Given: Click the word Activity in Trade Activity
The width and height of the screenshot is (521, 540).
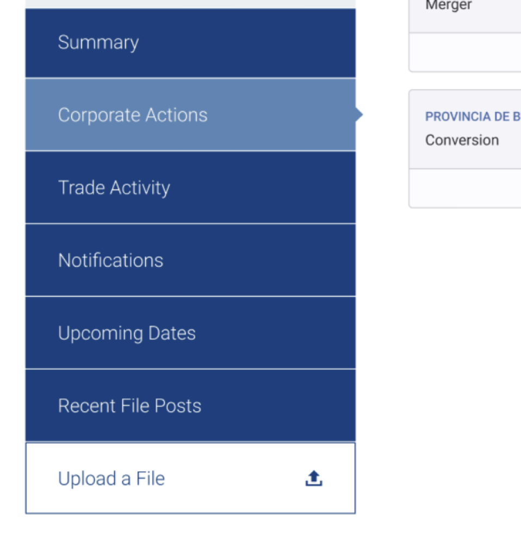Looking at the screenshot, I should [140, 189].
